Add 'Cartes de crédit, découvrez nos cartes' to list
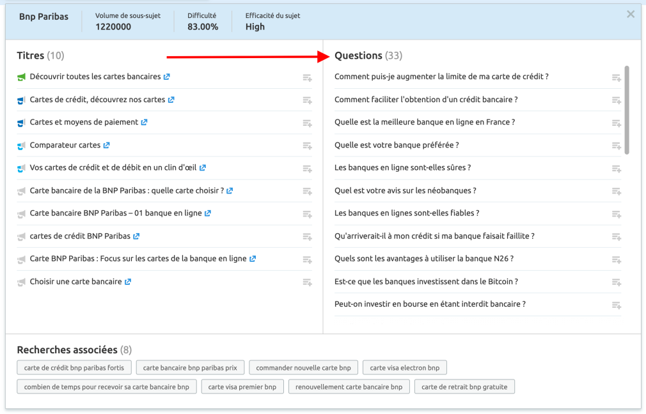 [x=308, y=100]
